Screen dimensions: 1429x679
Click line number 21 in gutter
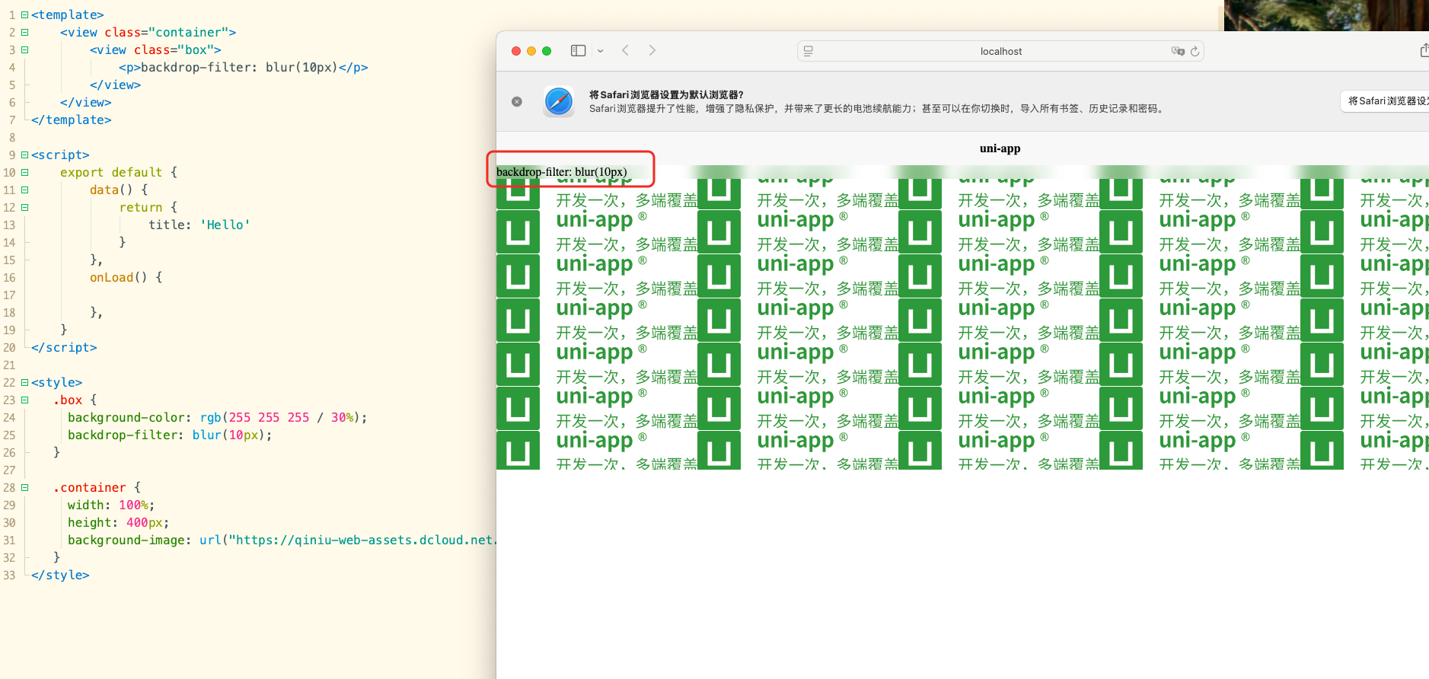[9, 365]
